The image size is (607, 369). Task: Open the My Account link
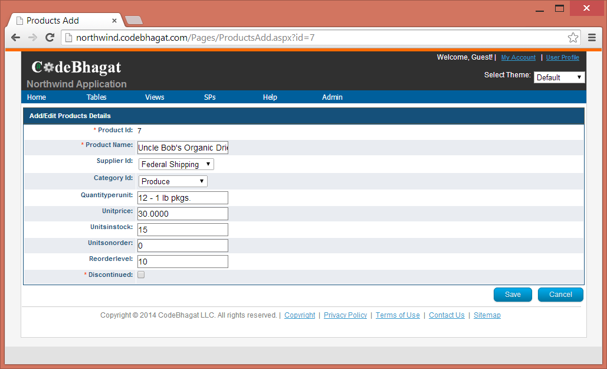click(x=518, y=58)
